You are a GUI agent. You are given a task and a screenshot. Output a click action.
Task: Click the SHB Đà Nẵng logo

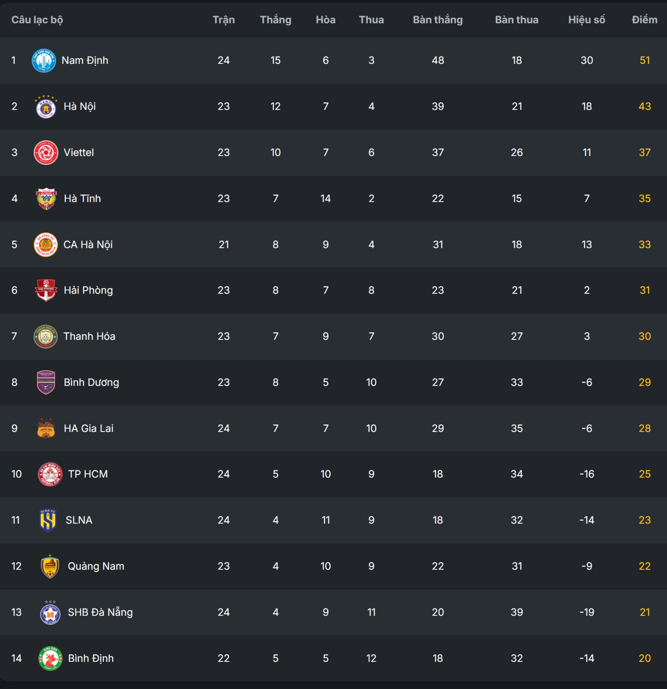coord(50,613)
